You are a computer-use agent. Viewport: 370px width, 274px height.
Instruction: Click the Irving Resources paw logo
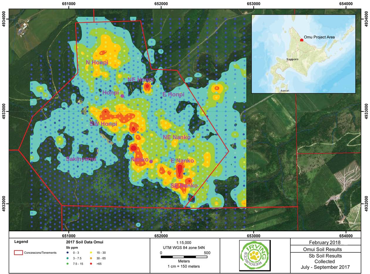255,255
